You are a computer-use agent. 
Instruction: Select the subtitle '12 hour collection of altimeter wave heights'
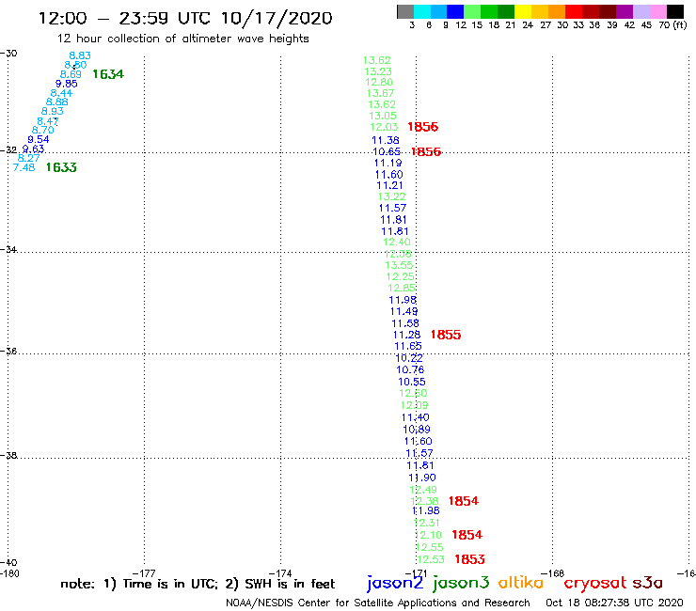coord(182,39)
